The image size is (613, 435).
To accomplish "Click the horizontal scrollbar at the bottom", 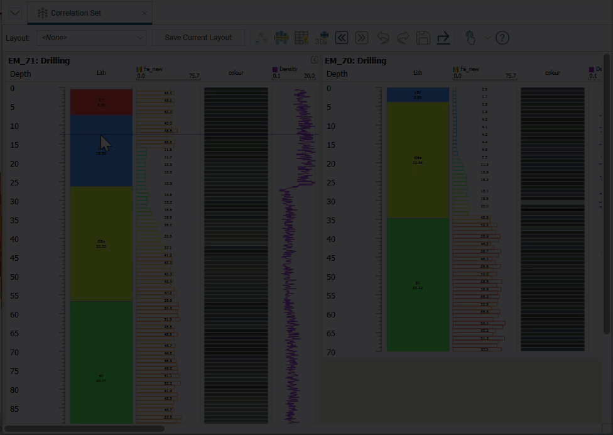I will (x=85, y=429).
